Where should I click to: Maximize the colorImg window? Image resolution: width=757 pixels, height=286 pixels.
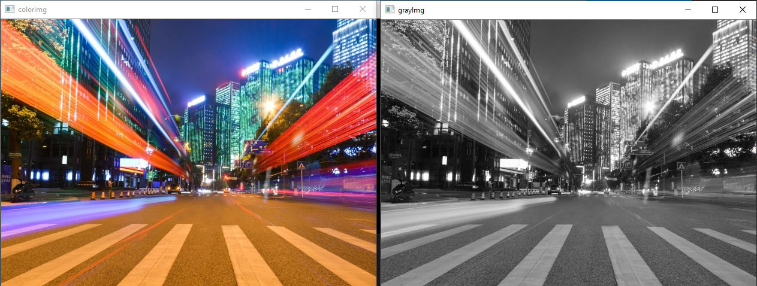tap(335, 9)
